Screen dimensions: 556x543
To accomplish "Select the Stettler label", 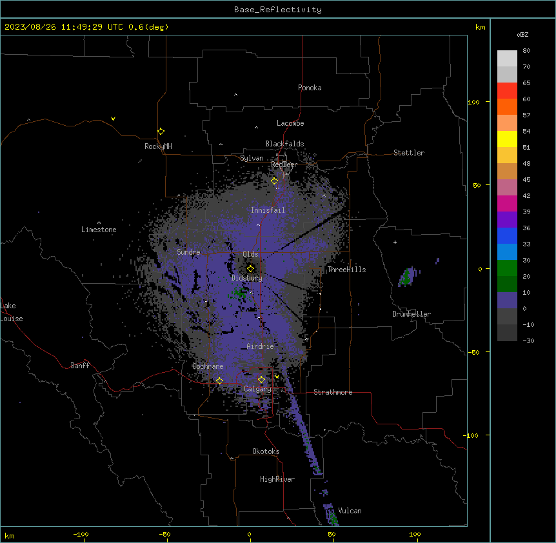I will (409, 153).
